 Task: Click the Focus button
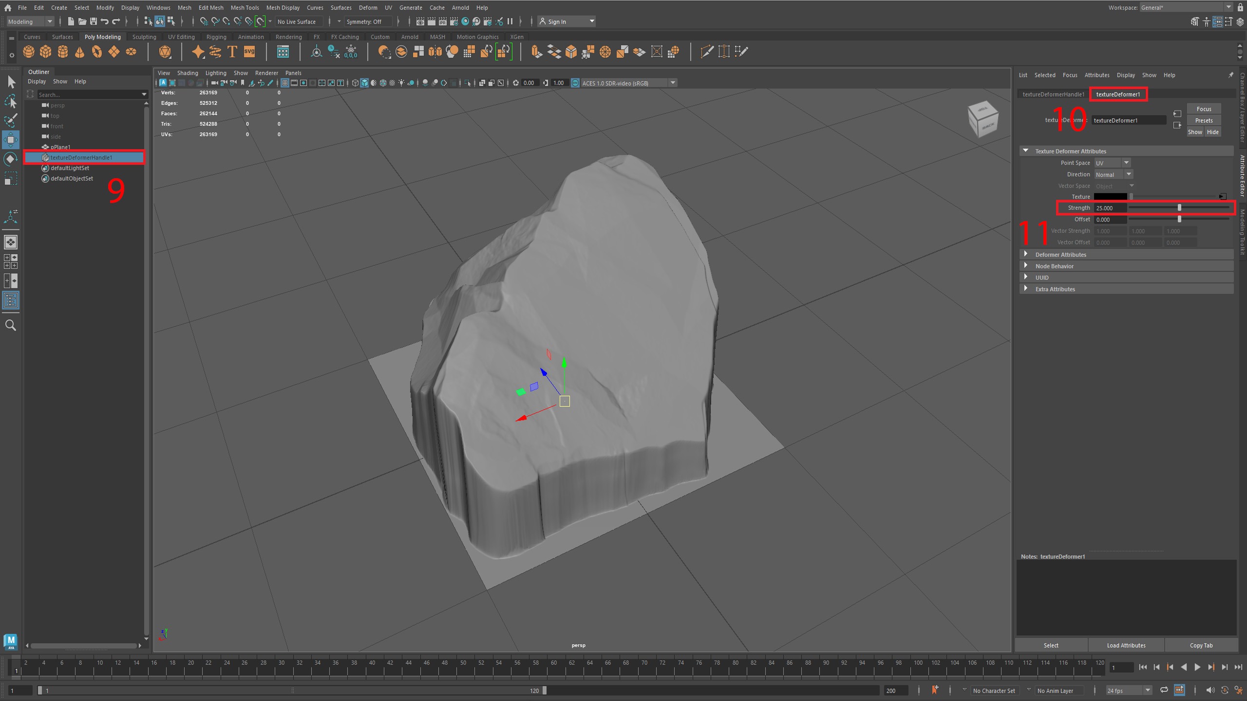click(x=1204, y=109)
